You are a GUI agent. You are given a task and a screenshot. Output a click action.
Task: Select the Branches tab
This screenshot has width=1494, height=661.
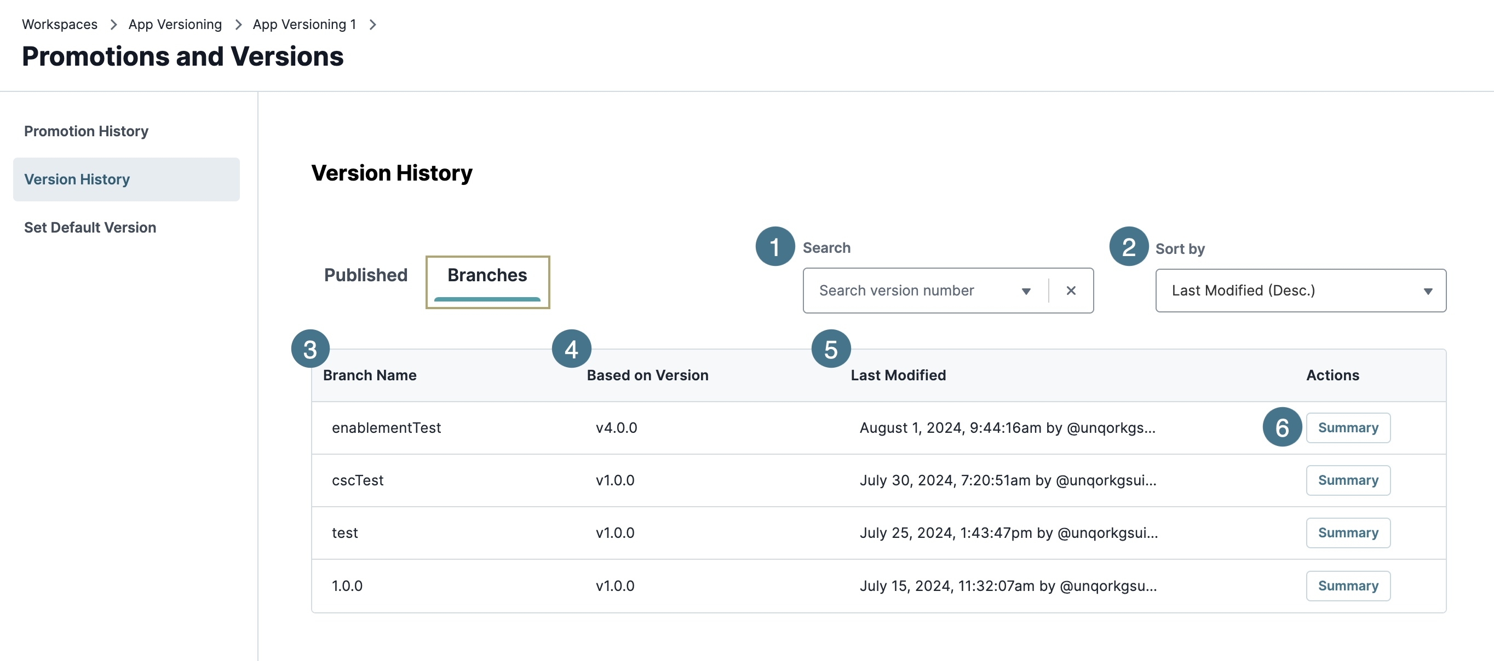click(x=487, y=276)
